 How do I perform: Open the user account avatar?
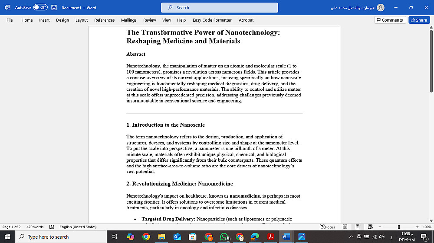pos(381,8)
